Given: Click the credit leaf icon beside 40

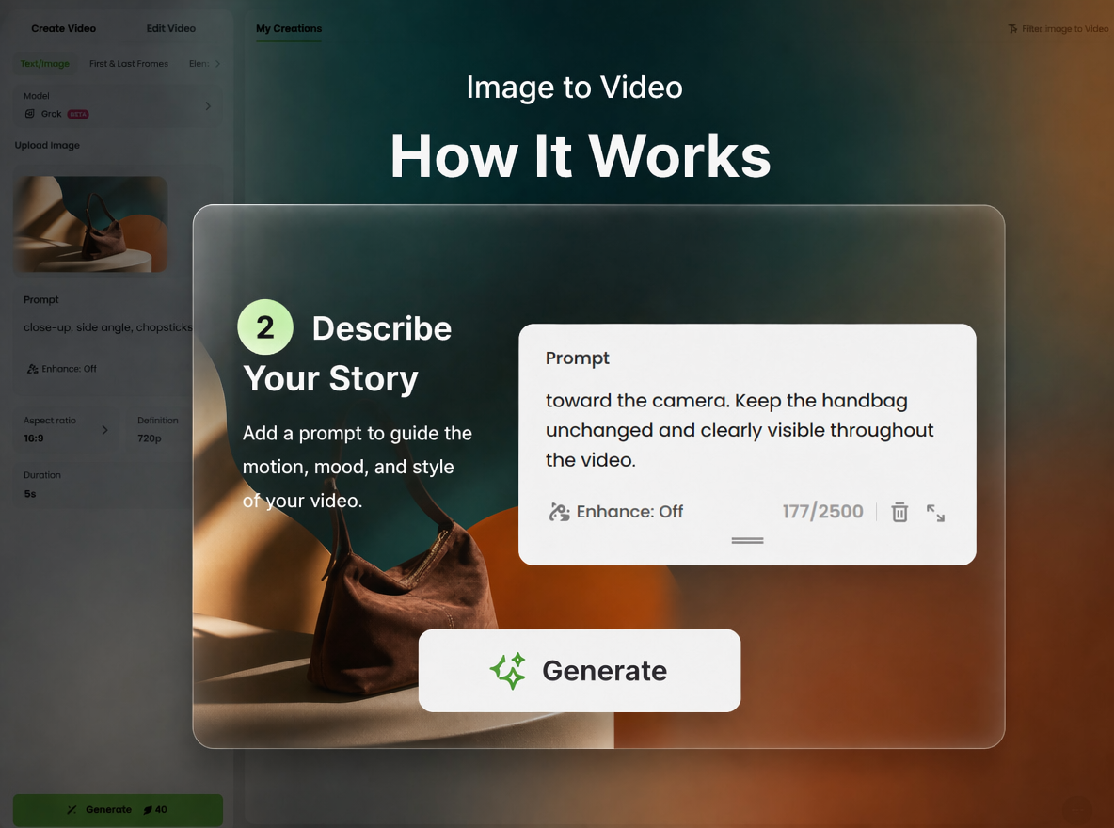Looking at the screenshot, I should coord(148,809).
